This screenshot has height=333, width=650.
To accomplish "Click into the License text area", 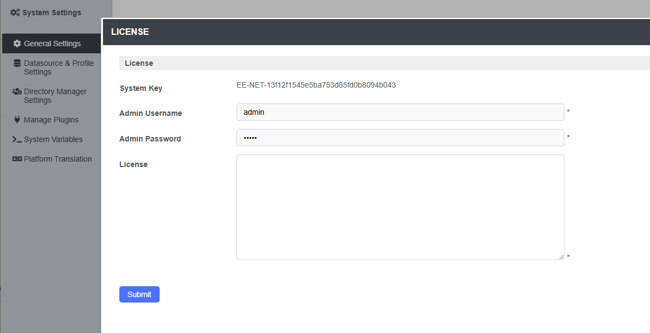I will tap(400, 207).
